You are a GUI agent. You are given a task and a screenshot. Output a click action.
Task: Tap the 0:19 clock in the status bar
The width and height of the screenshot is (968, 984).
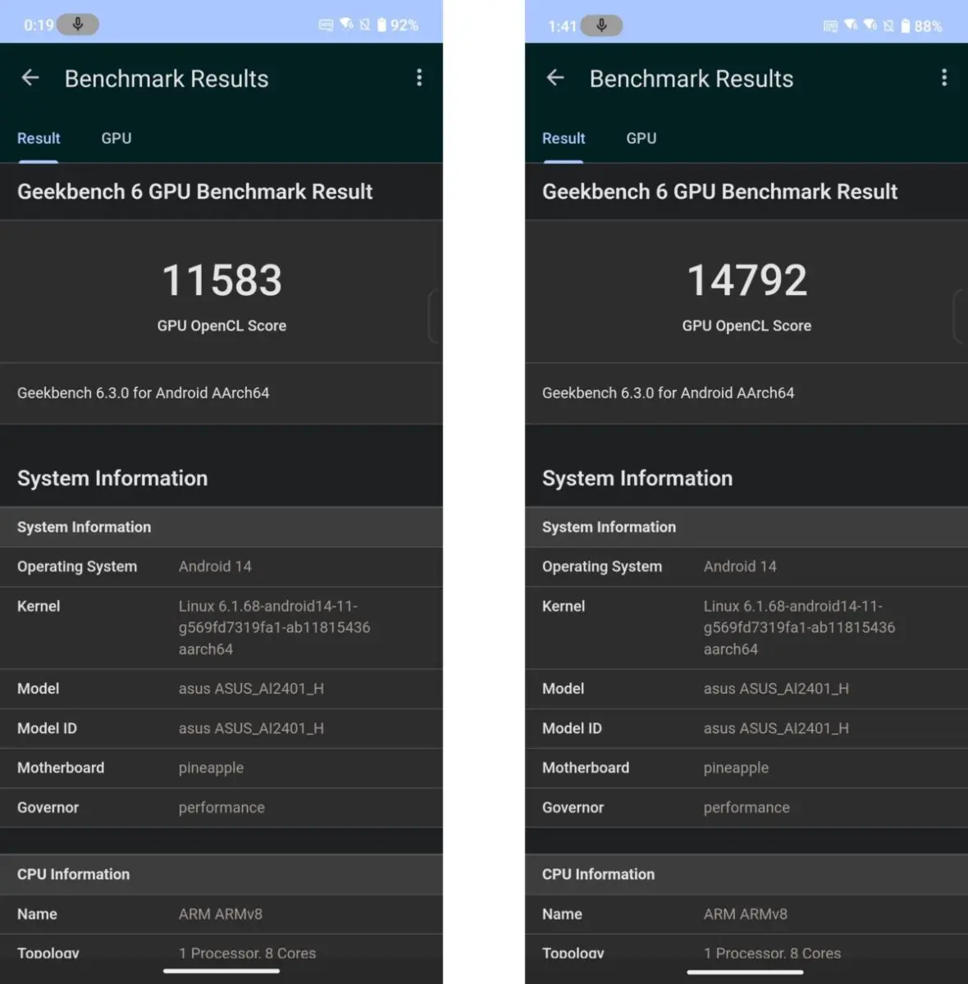click(39, 25)
